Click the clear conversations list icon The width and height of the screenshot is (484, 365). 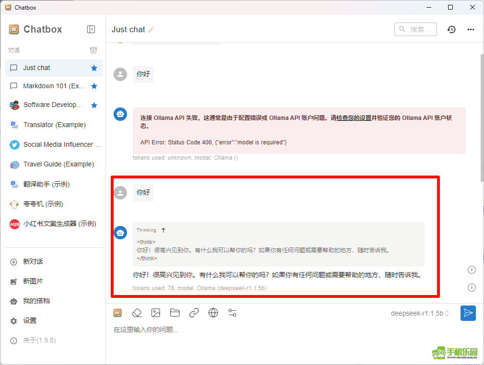[x=93, y=50]
